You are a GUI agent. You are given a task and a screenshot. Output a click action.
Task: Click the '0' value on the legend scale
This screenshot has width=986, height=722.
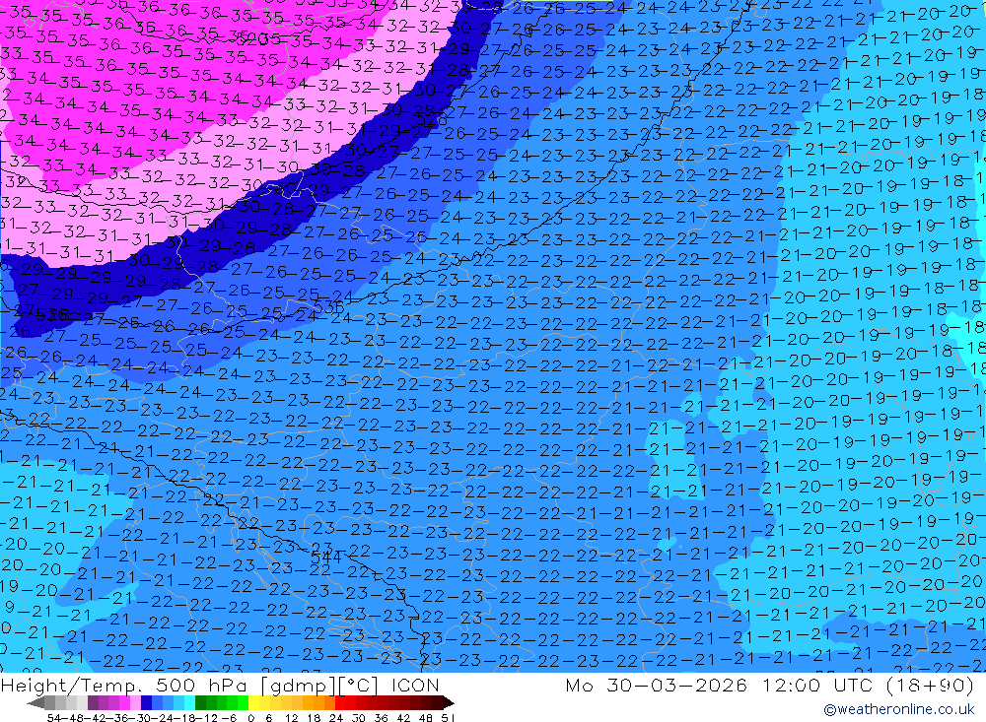pos(250,718)
